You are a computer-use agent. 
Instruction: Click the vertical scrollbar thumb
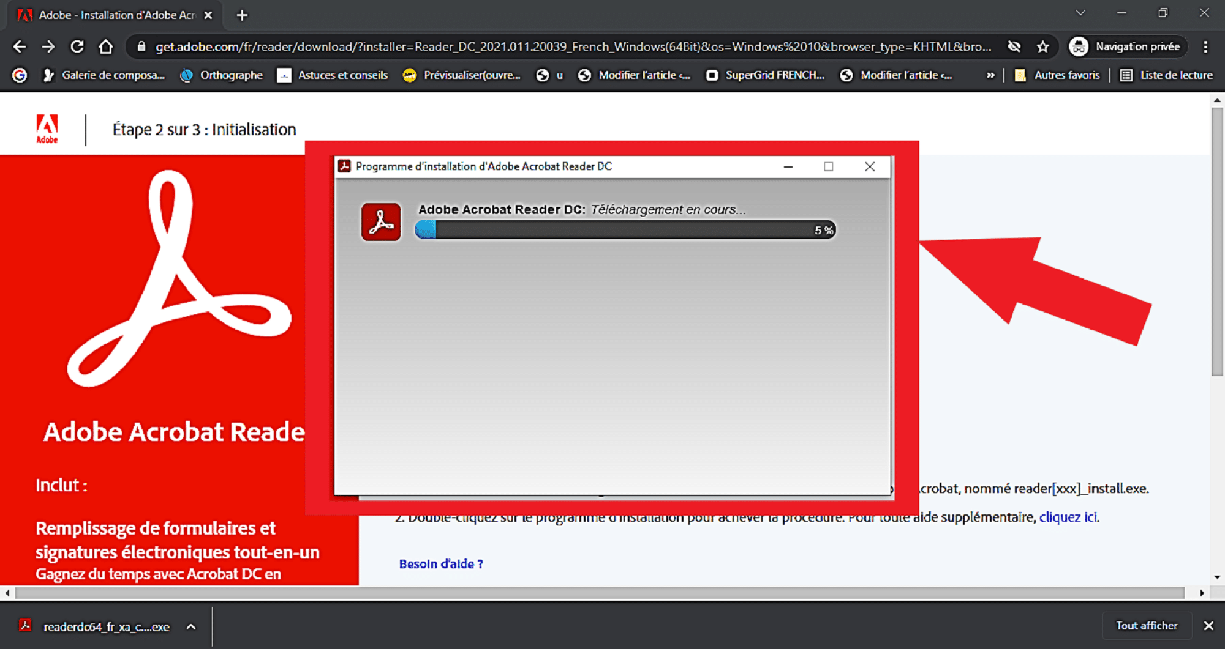pos(1217,242)
